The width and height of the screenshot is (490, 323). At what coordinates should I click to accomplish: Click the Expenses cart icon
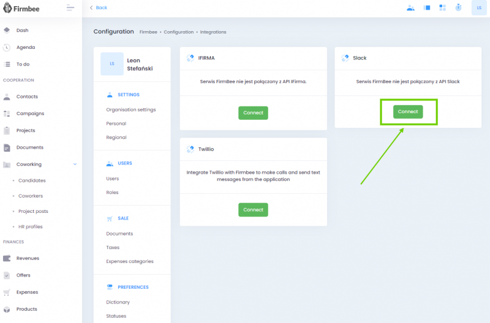7,292
